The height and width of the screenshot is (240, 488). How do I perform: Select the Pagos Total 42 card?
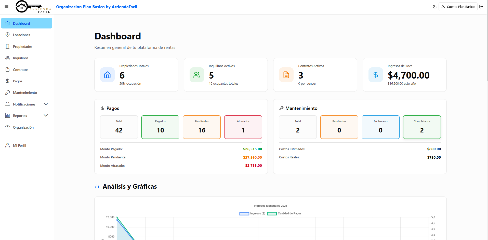point(119,127)
